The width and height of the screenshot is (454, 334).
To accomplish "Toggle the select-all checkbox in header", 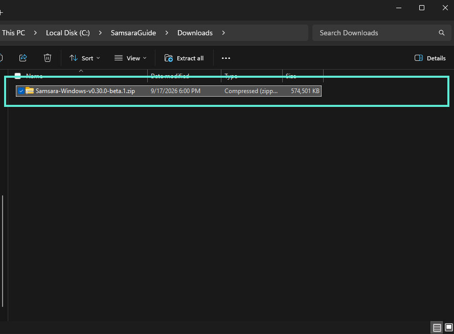I will point(18,76).
